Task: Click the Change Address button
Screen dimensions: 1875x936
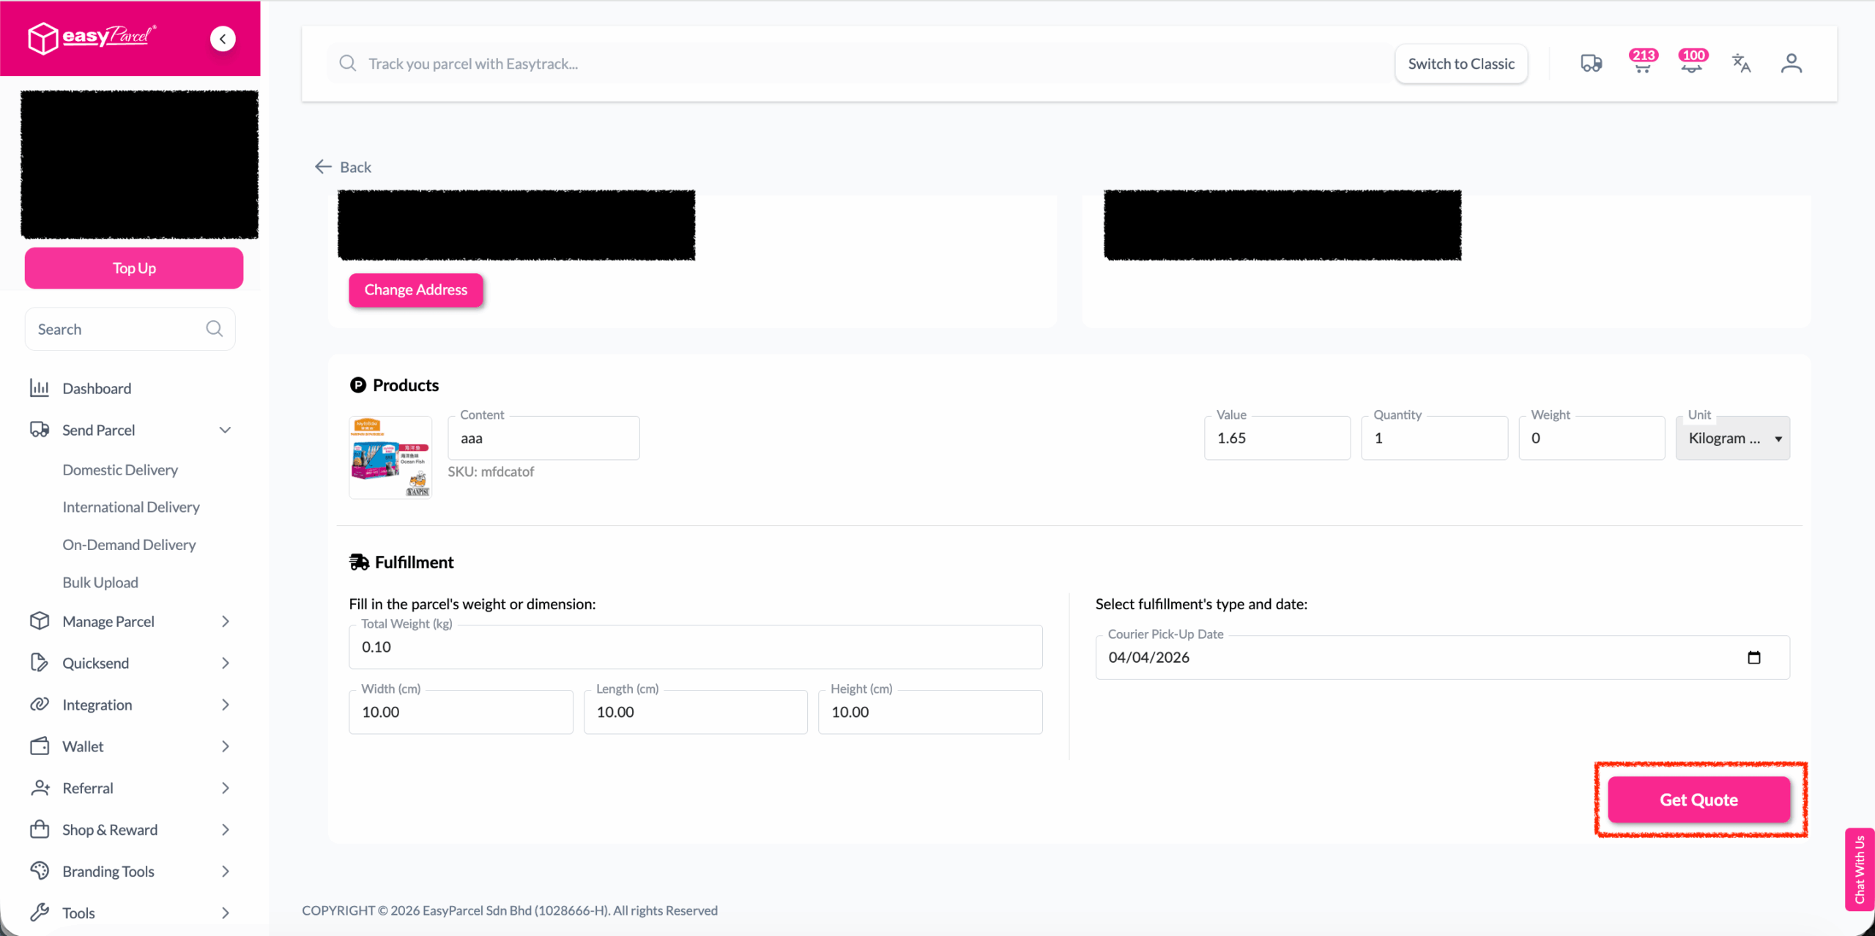Action: (x=415, y=290)
